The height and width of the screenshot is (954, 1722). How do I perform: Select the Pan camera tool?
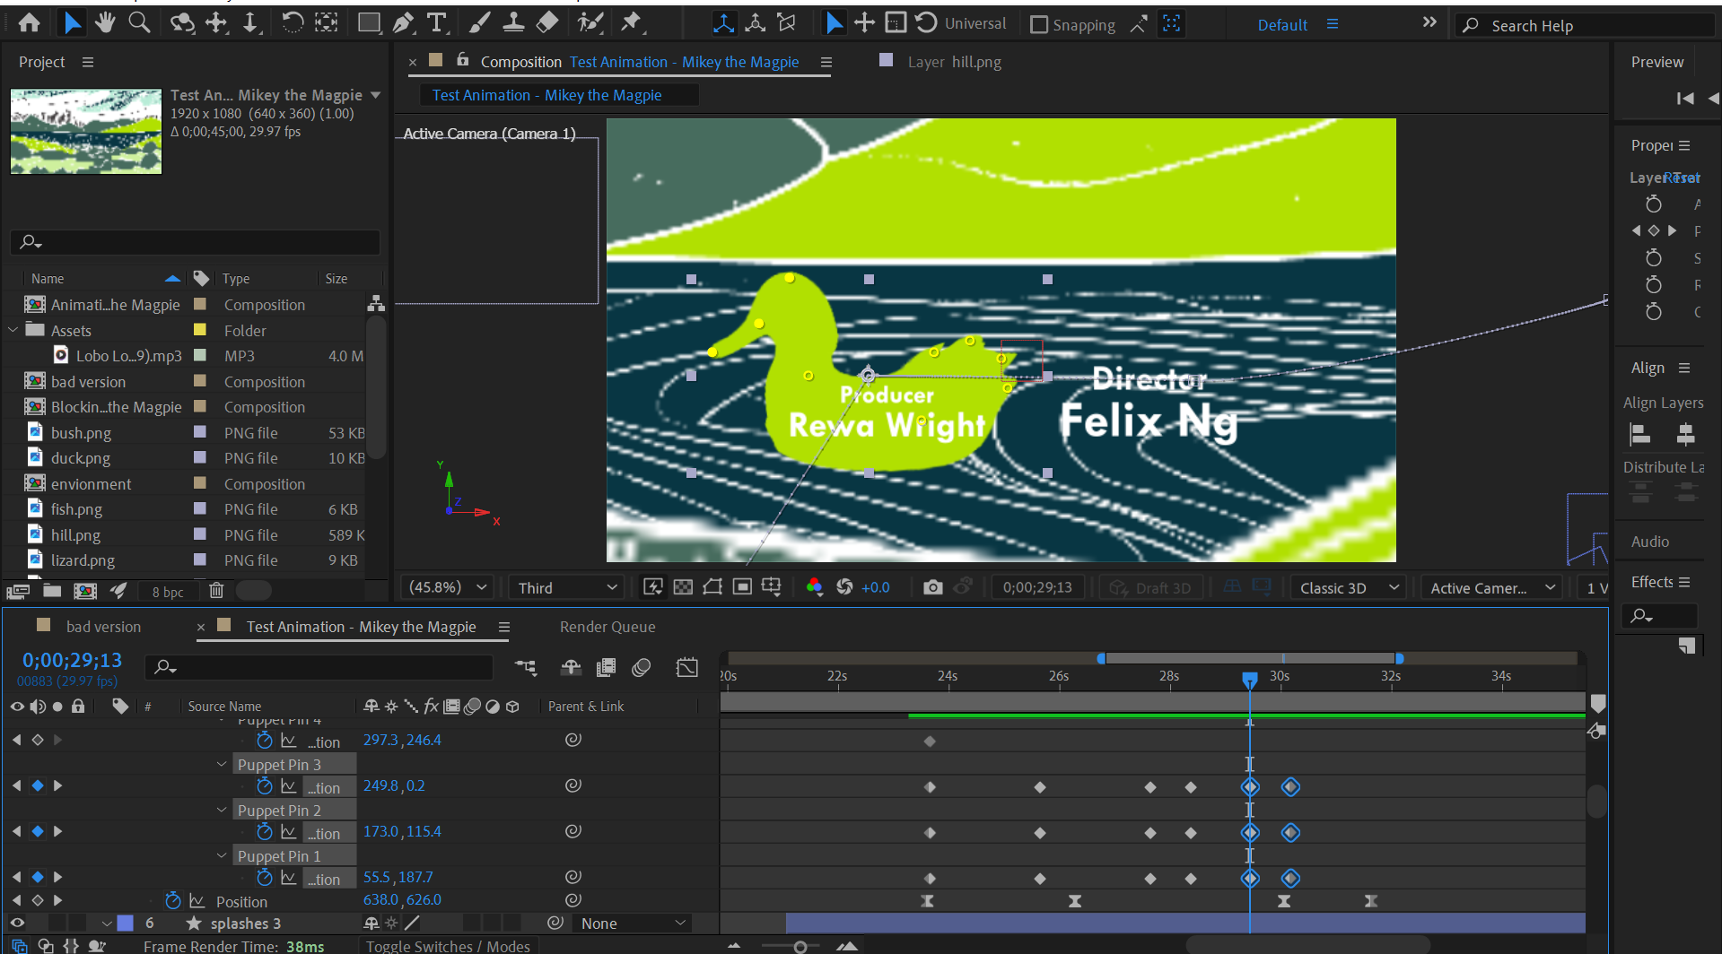coord(217,23)
